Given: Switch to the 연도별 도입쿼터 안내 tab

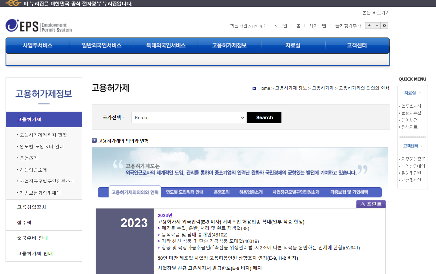Looking at the screenshot, I should tap(184, 192).
